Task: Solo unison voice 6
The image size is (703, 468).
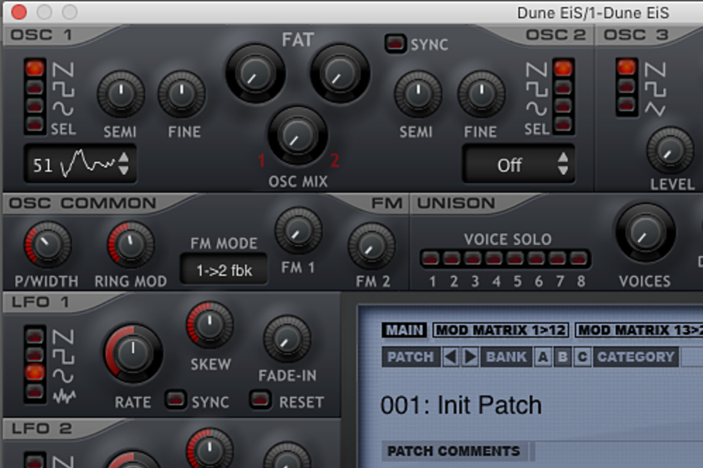Action: (x=536, y=259)
